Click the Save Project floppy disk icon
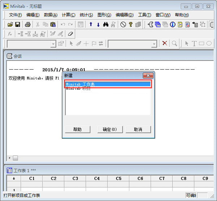 18,25
